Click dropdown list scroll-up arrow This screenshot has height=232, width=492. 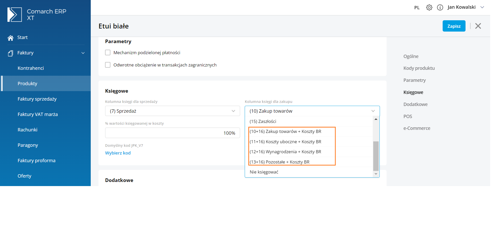[376, 119]
